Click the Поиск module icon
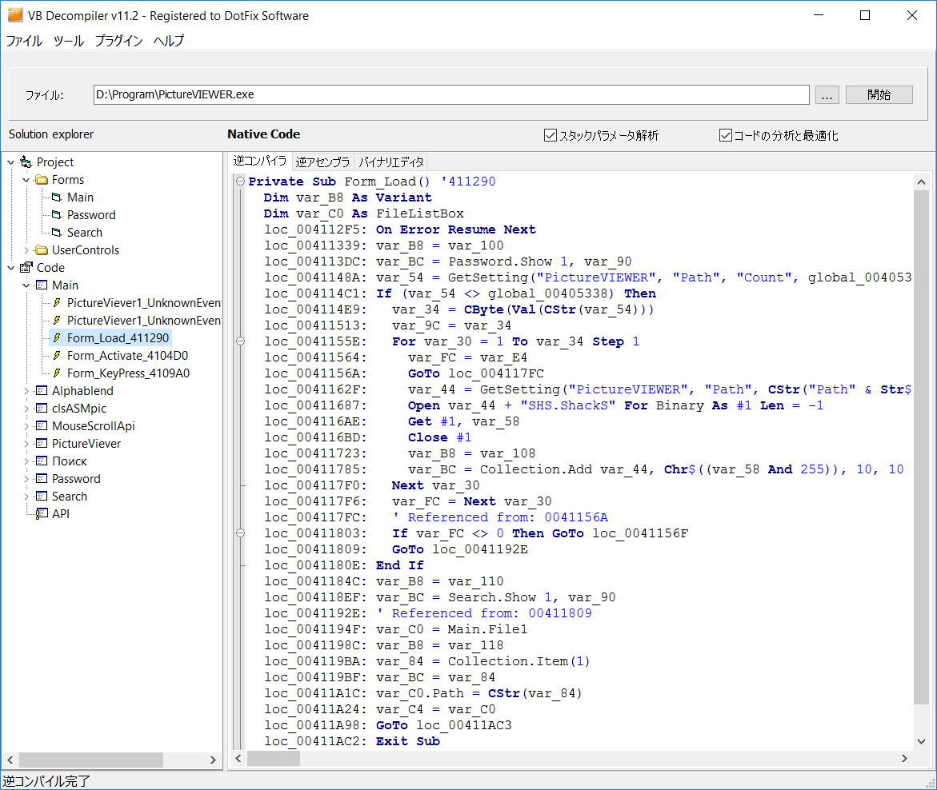The width and height of the screenshot is (937, 790). coord(42,461)
